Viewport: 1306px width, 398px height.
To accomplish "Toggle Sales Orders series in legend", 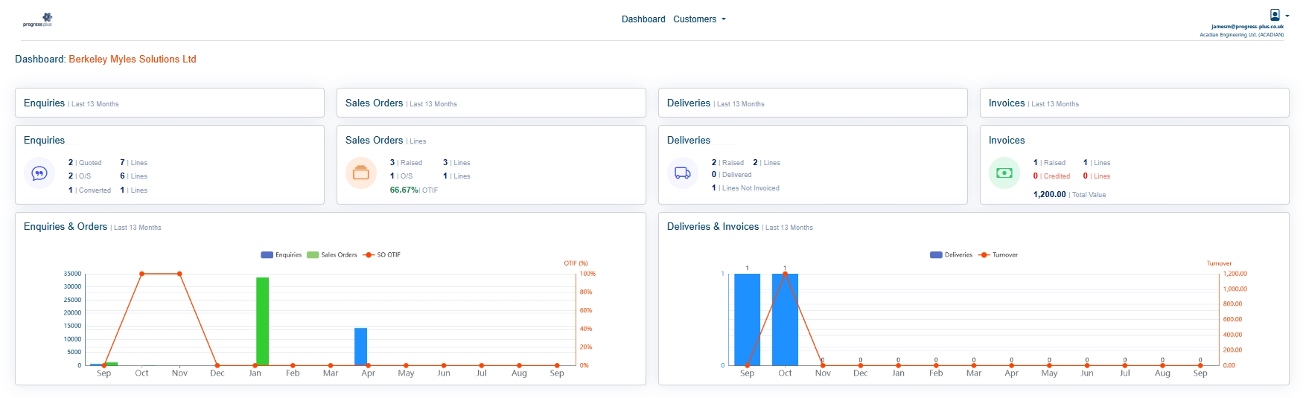I will click(x=331, y=255).
